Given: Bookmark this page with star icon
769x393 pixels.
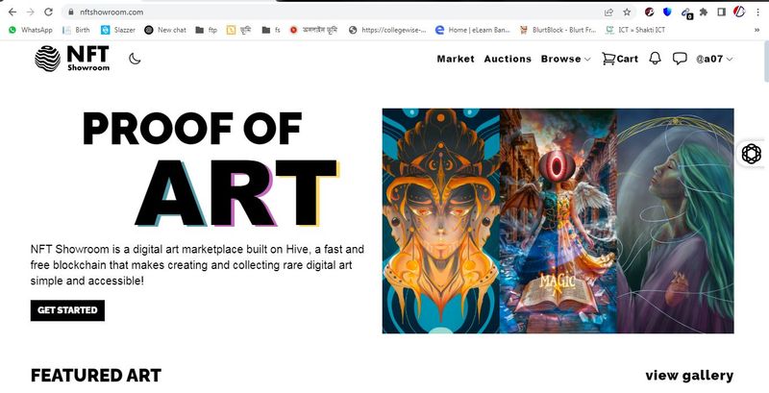Looking at the screenshot, I should (627, 12).
